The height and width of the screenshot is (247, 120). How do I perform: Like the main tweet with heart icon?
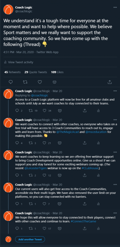click(40, 82)
